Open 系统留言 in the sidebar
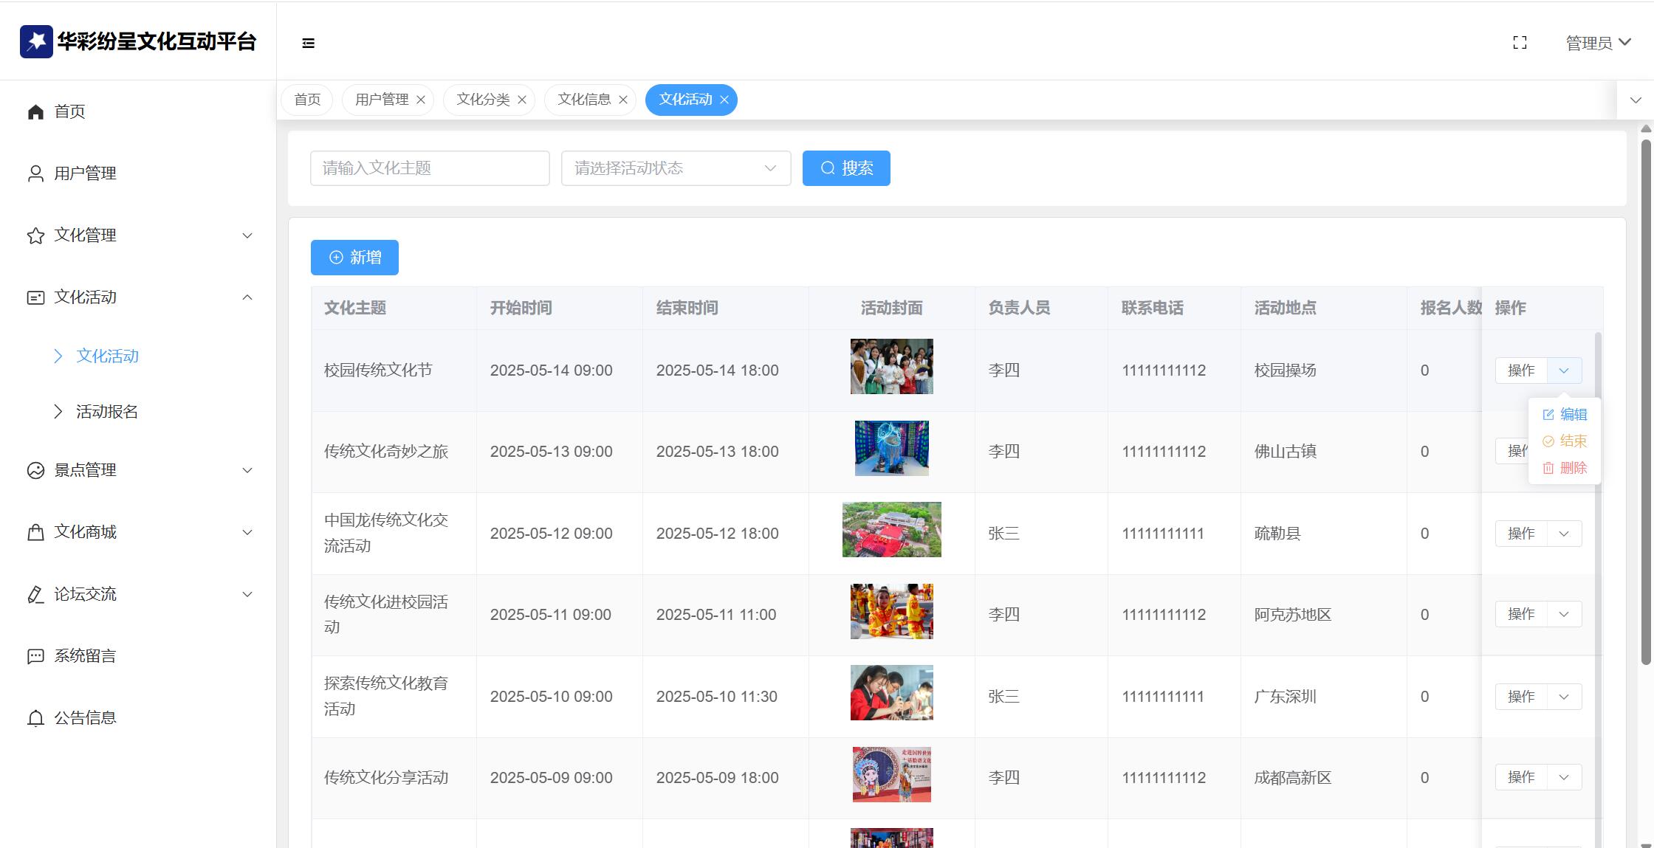The image size is (1654, 848). [85, 656]
